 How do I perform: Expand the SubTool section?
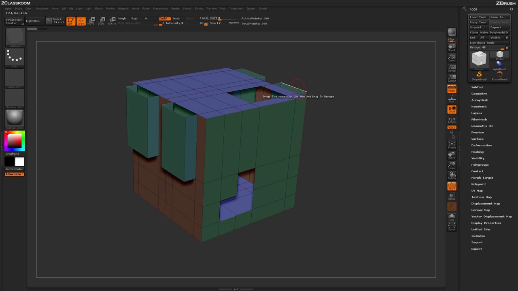tap(477, 87)
